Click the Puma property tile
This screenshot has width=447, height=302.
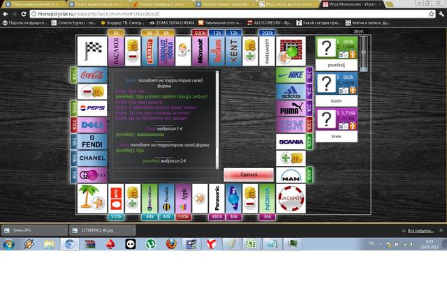click(291, 108)
